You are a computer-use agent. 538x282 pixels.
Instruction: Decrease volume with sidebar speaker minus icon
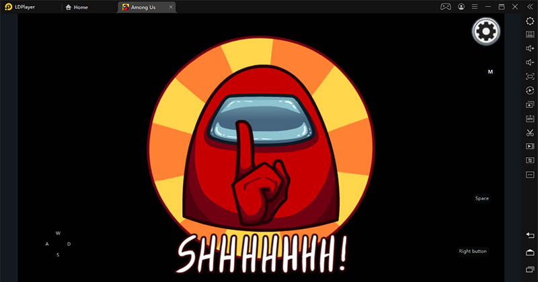530,62
